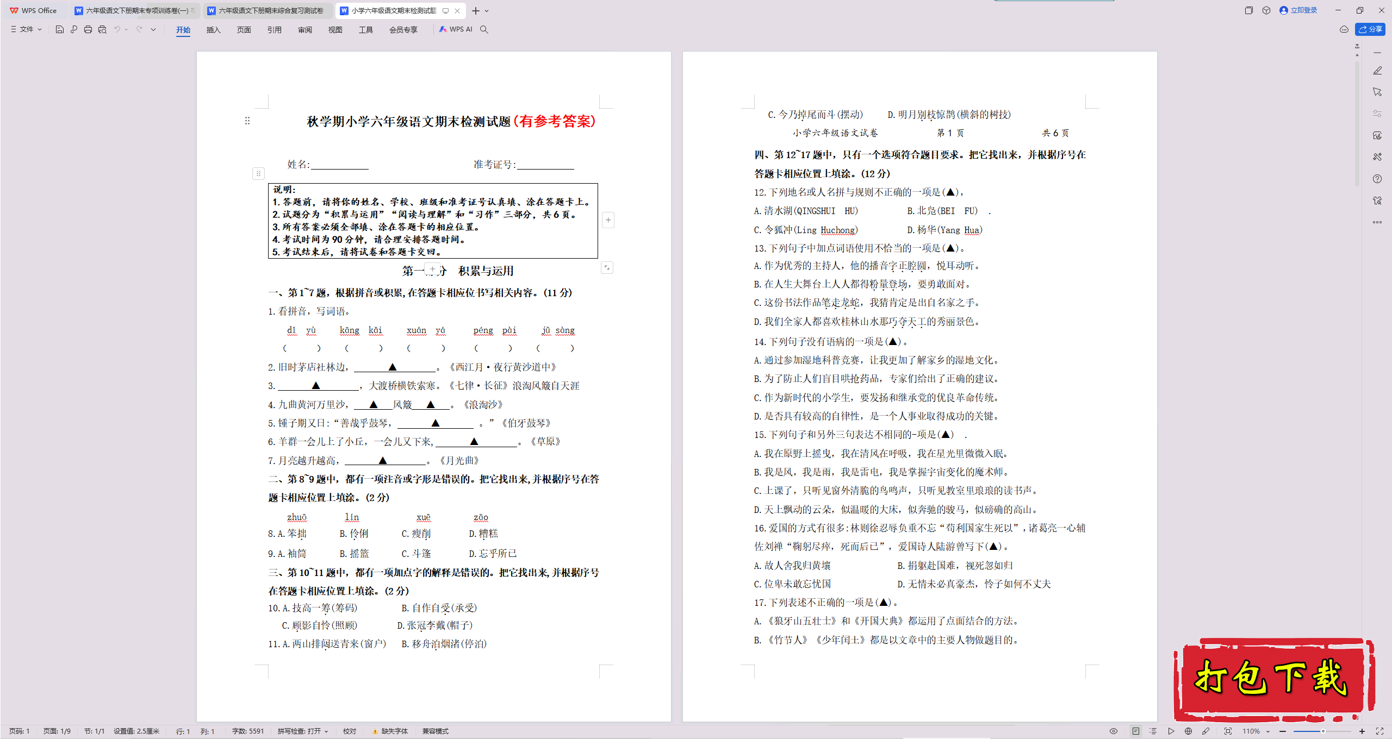Click the 校对 proofreading status button

(350, 731)
